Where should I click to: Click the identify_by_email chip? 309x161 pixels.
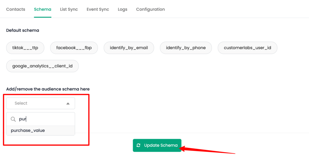coord(129,48)
